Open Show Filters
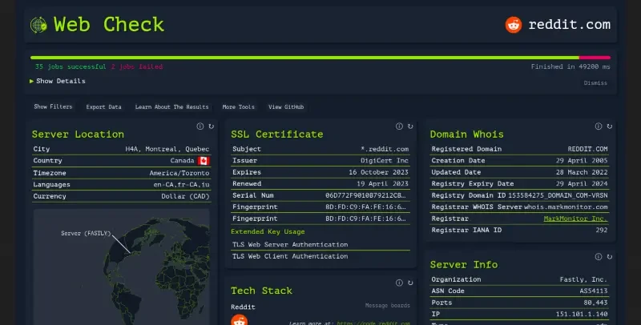The image size is (641, 325). tap(53, 106)
